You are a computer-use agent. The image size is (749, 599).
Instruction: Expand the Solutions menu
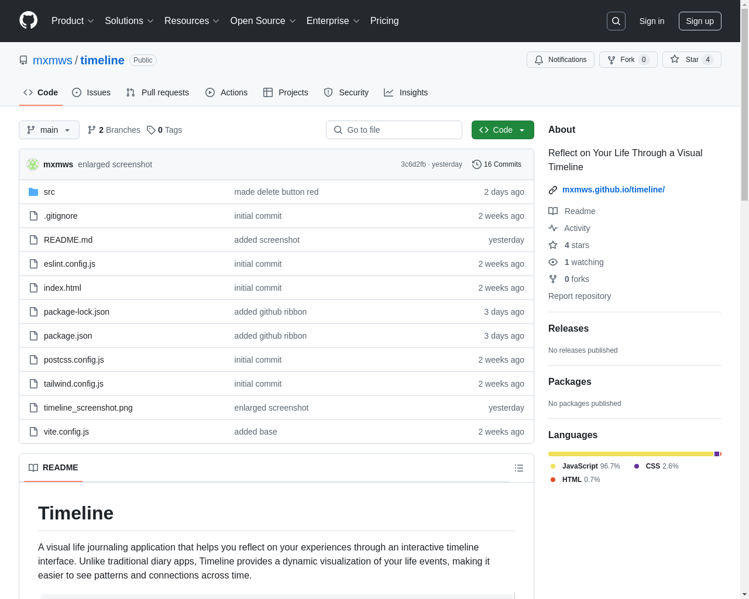pyautogui.click(x=129, y=21)
